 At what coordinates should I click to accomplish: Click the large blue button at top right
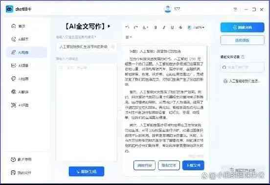242,27
